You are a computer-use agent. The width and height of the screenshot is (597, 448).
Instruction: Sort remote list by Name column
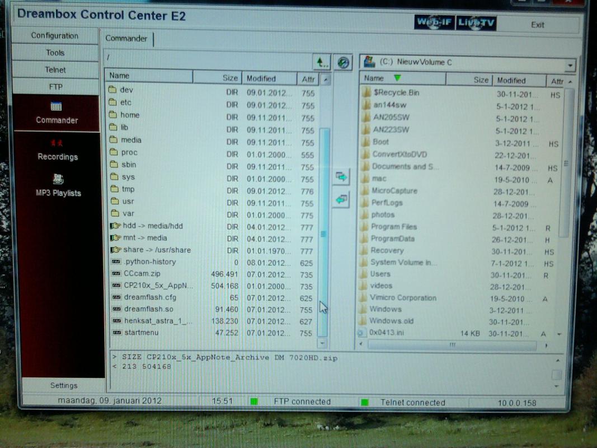[149, 76]
